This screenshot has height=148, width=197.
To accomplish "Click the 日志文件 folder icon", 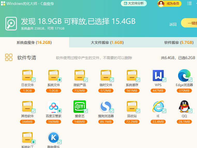I will coord(27,75).
